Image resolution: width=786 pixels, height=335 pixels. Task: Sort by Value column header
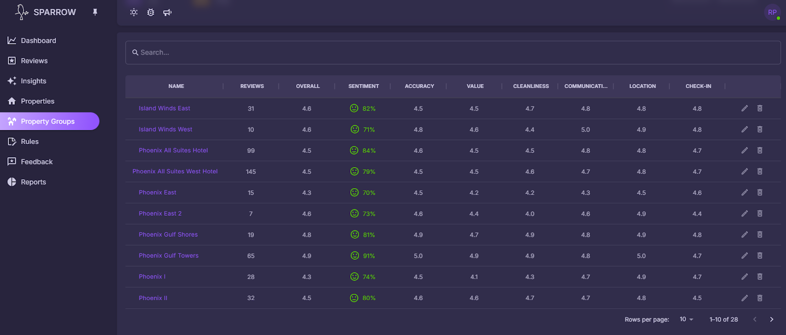[x=475, y=86]
